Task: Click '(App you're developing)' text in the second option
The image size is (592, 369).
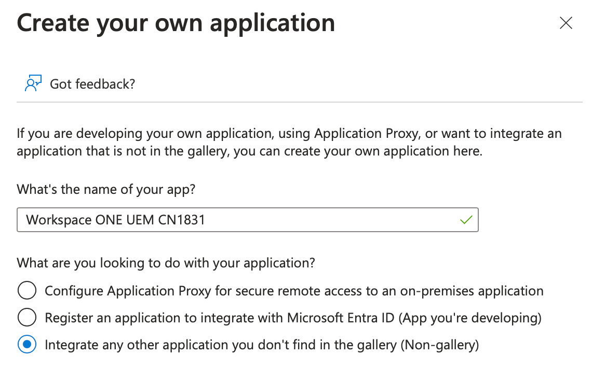Action: pos(470,318)
